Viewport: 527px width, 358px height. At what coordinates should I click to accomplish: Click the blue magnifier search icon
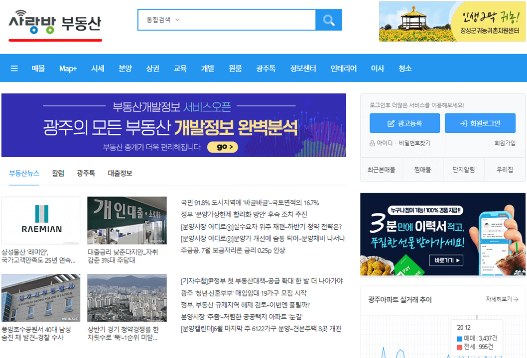click(x=329, y=20)
